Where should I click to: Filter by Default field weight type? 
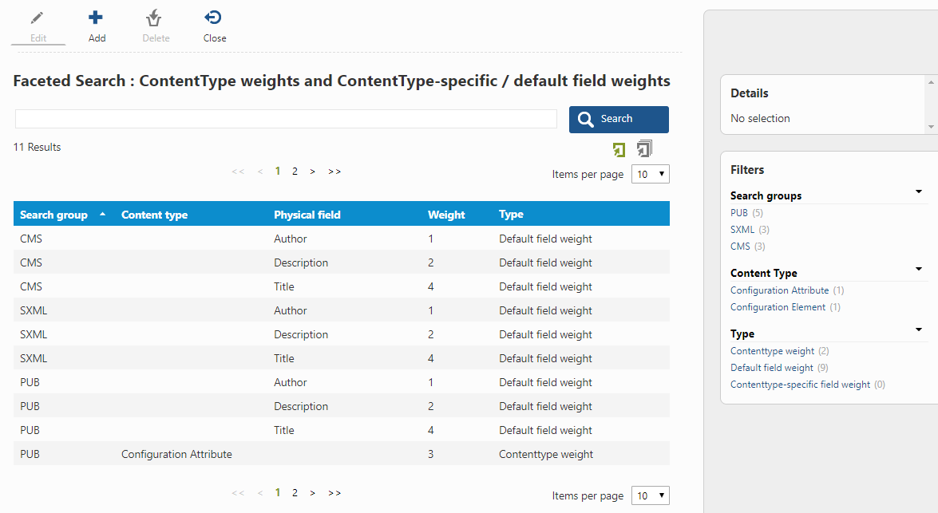tap(772, 368)
